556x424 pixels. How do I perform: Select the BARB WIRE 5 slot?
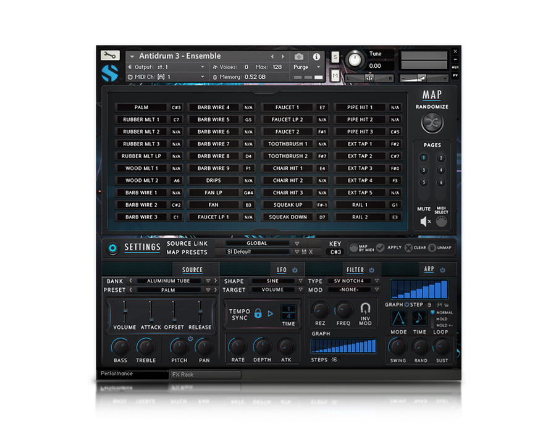coord(214,120)
